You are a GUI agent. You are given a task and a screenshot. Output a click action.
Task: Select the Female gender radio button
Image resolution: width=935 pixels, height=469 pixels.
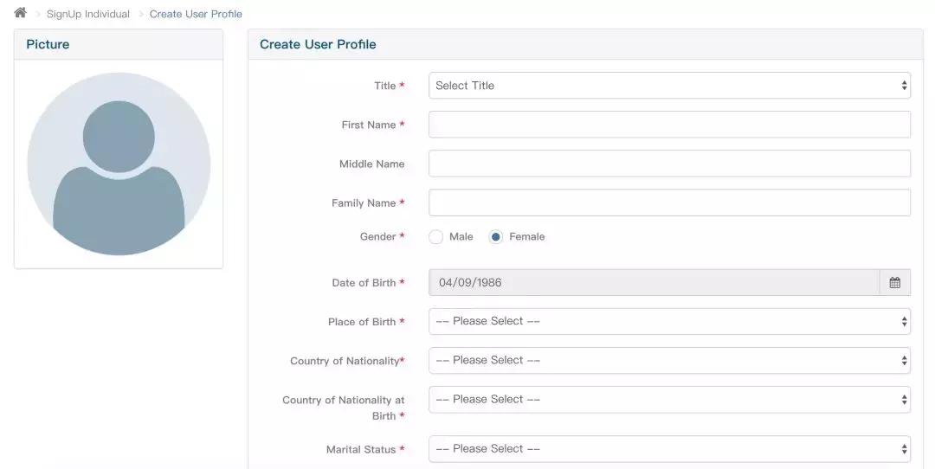coord(496,237)
